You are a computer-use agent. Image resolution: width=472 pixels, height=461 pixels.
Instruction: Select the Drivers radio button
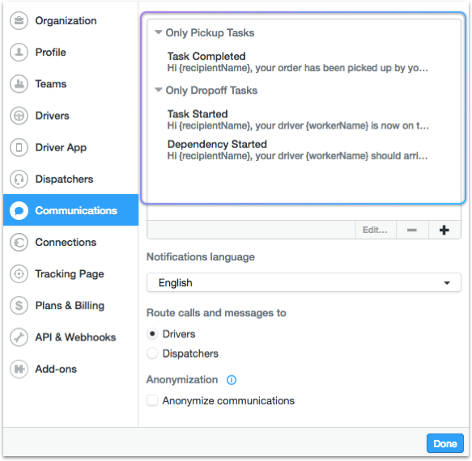(152, 334)
